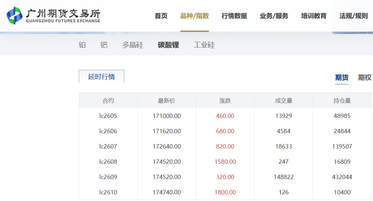
Task: Click the 延时行情 delayed quotes tab
Action: (101, 77)
